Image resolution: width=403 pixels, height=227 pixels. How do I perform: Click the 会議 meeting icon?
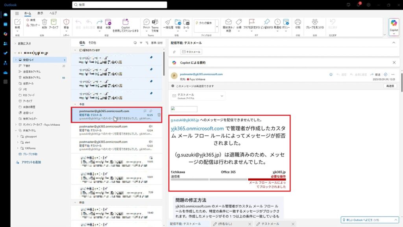coord(108,22)
